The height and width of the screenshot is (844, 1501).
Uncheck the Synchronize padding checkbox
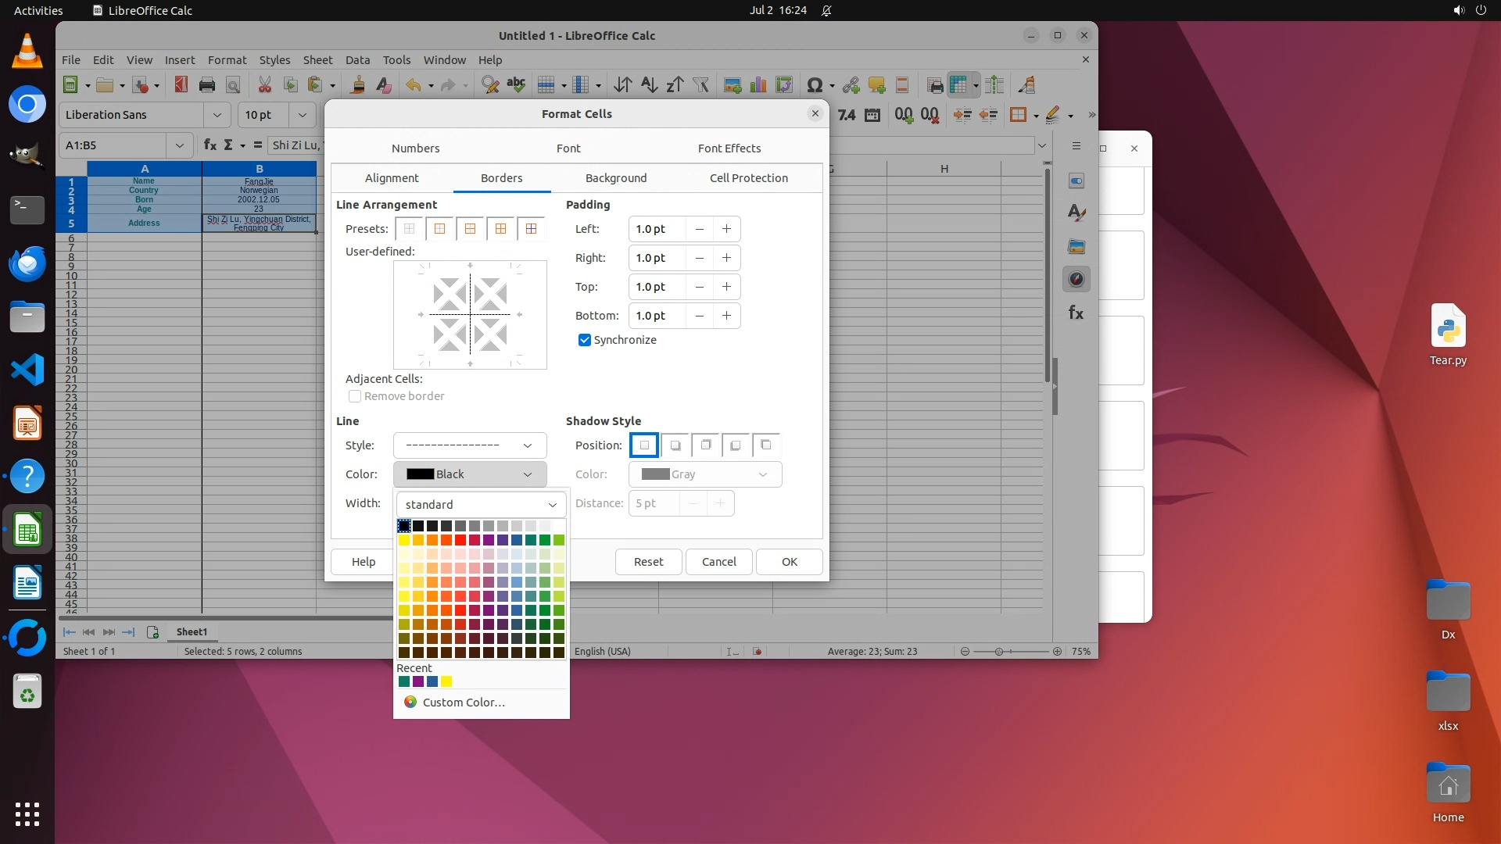tap(585, 340)
